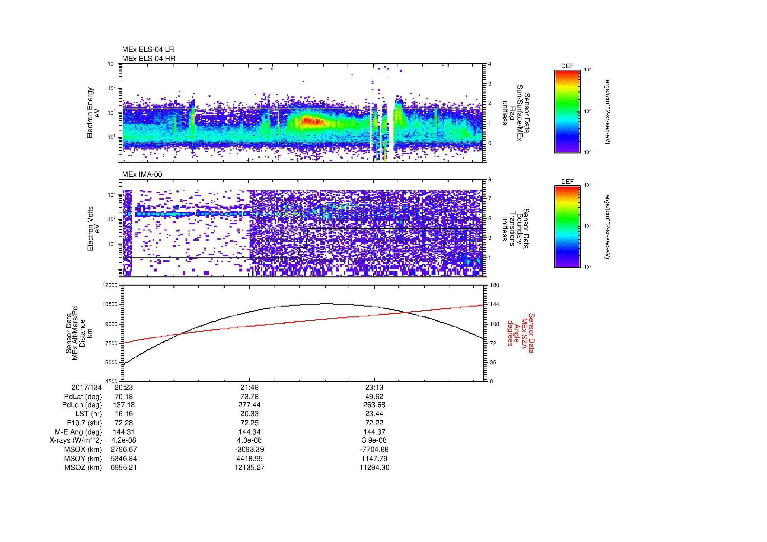Click the '10500' altitude axis tick label
The height and width of the screenshot is (542, 767).
(111, 304)
